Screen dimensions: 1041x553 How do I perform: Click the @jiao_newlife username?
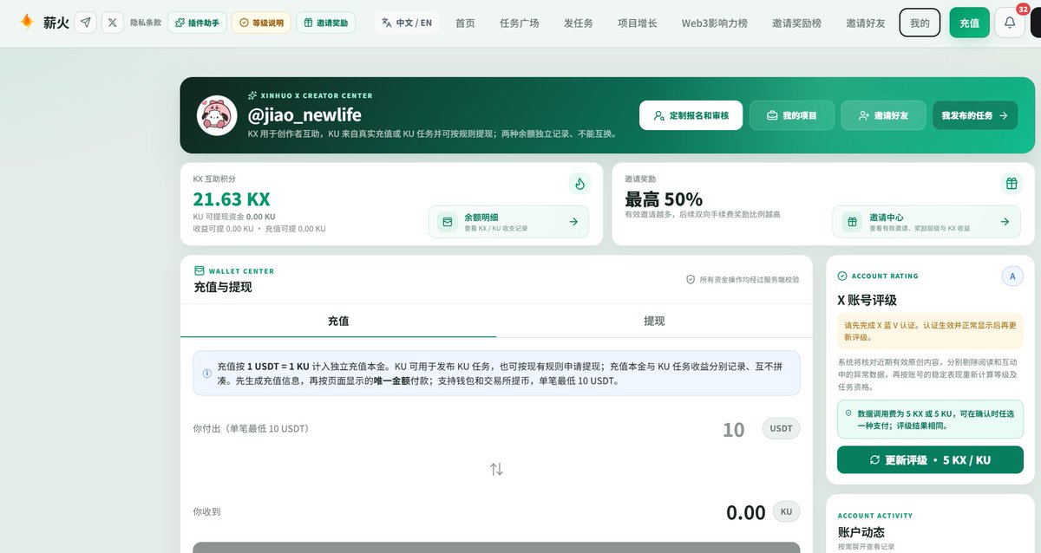(x=304, y=114)
